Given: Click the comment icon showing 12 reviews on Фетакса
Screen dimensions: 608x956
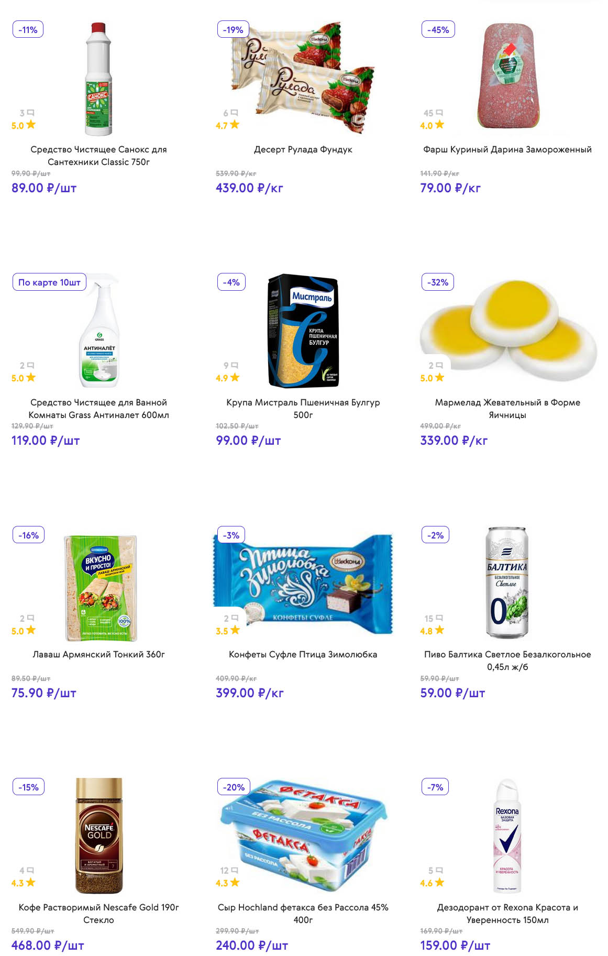Looking at the screenshot, I should click(235, 870).
